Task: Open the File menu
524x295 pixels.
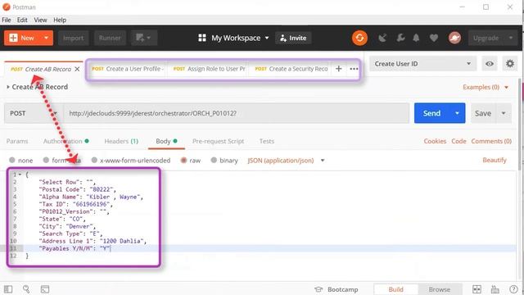Action: pyautogui.click(x=7, y=20)
